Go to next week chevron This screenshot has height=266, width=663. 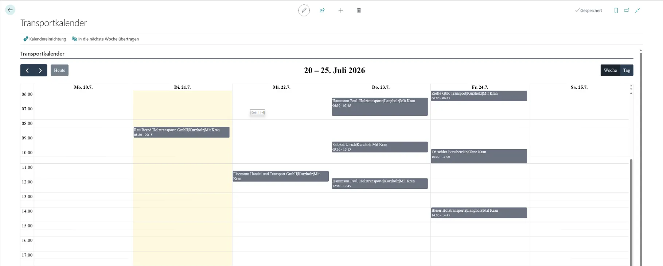pyautogui.click(x=40, y=70)
